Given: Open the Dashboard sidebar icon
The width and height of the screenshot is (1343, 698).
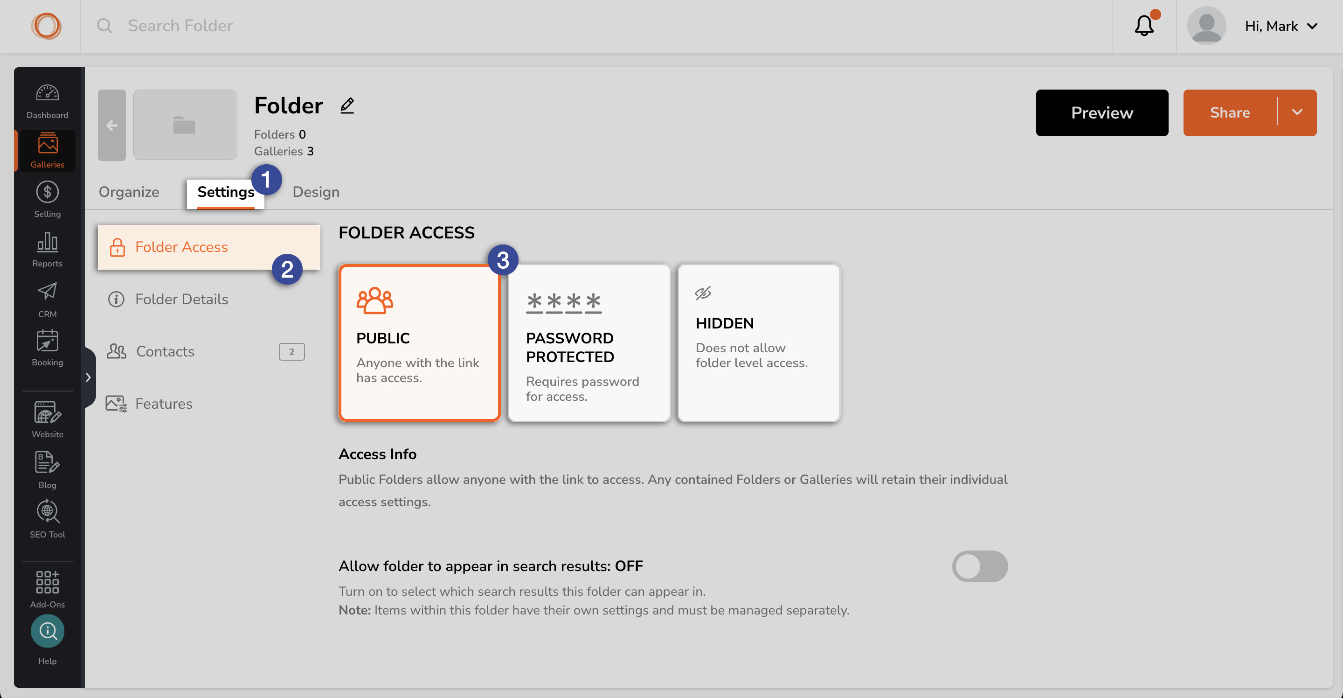Looking at the screenshot, I should tap(47, 94).
